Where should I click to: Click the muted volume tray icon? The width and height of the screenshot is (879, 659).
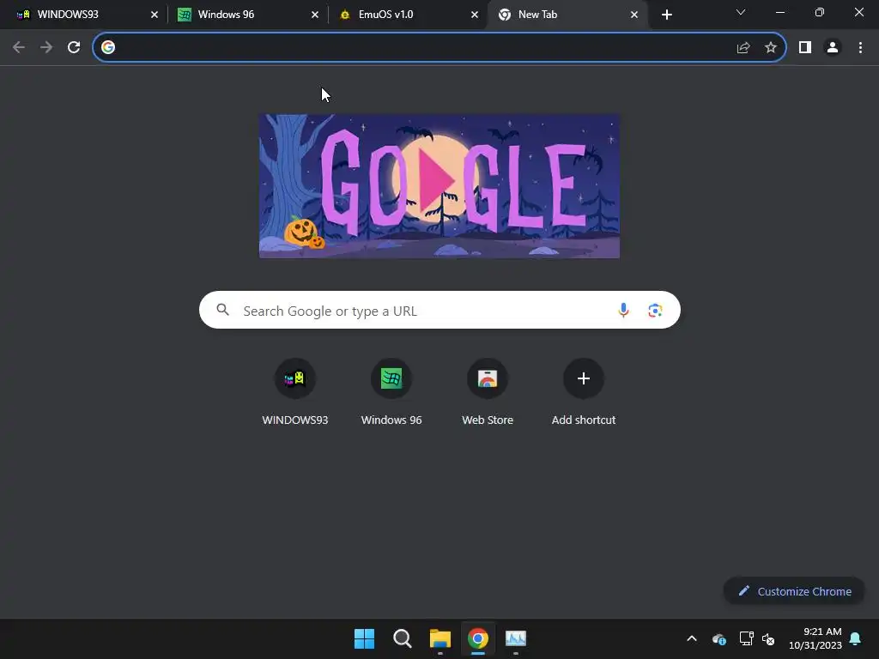[x=768, y=638]
